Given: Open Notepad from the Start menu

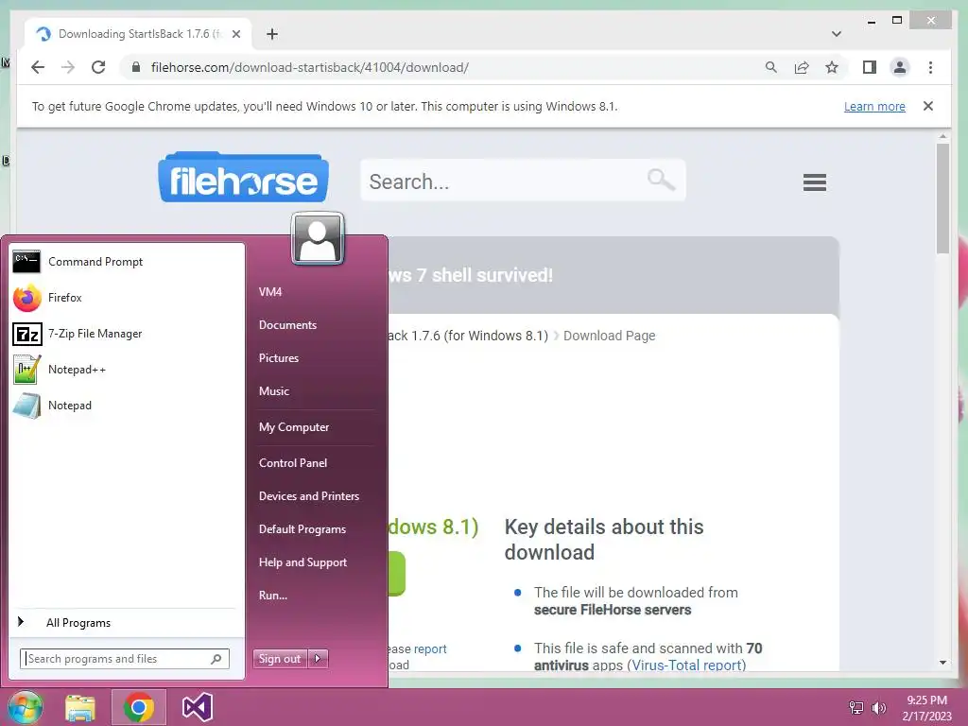Looking at the screenshot, I should (127, 405).
